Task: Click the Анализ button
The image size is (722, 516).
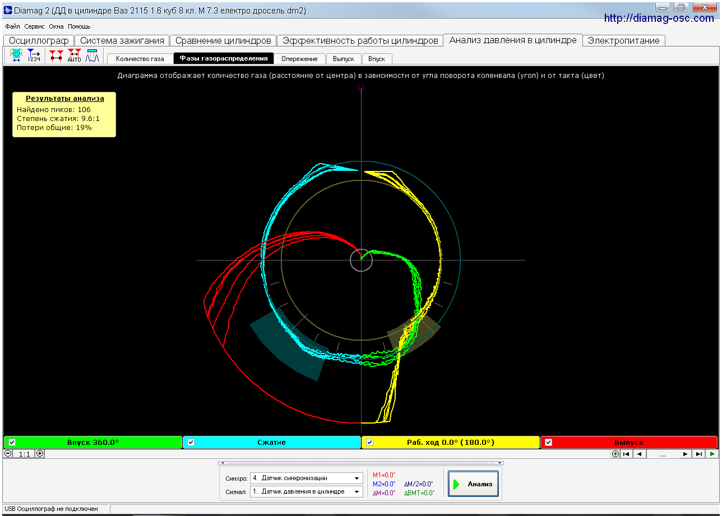Action: tap(473, 484)
